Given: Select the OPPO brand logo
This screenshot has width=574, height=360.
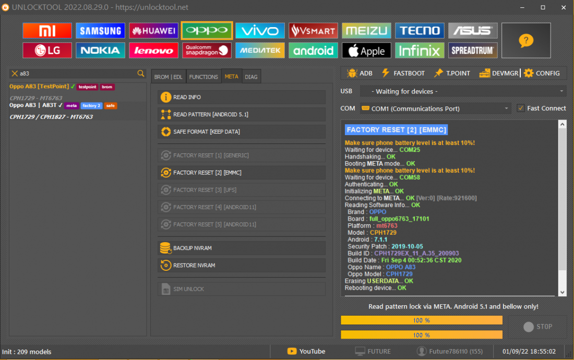Looking at the screenshot, I should tap(207, 30).
